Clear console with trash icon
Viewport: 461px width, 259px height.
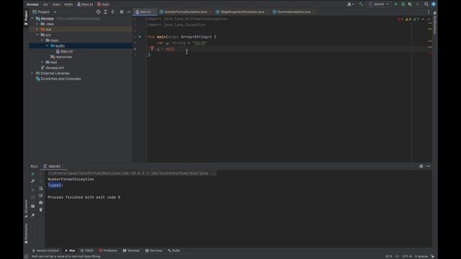[x=41, y=209]
